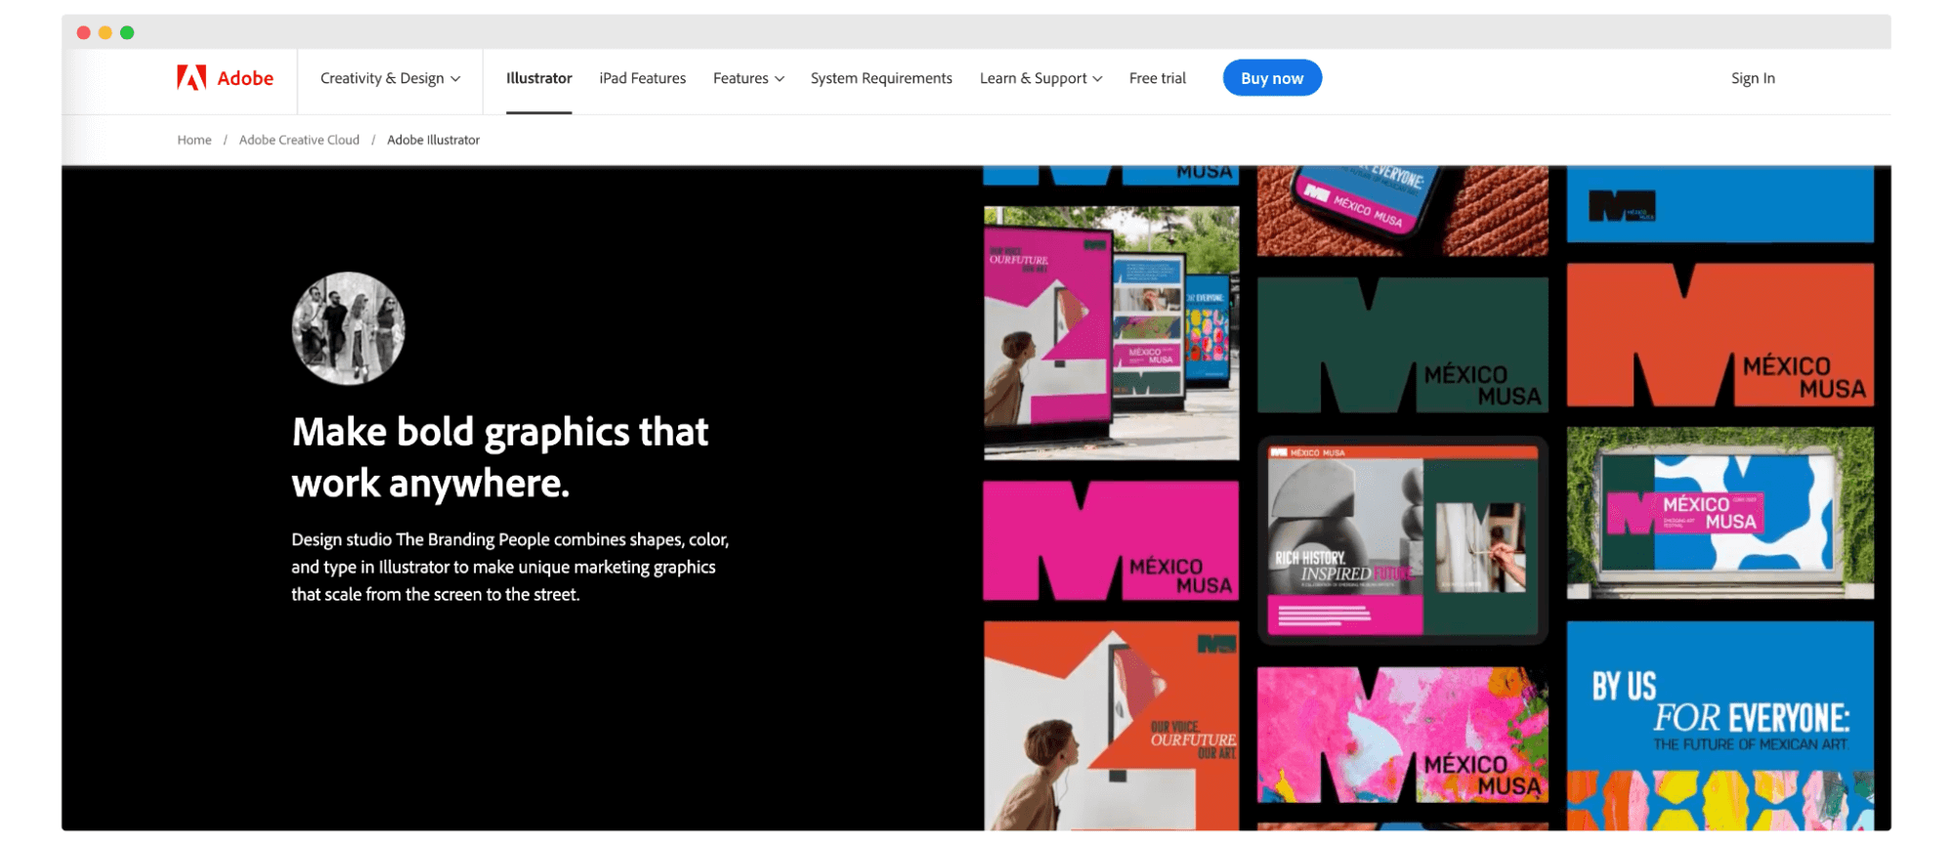Screen dimensions: 1953x845
Task: Click the blue tile with small black M logo
Action: (1719, 204)
